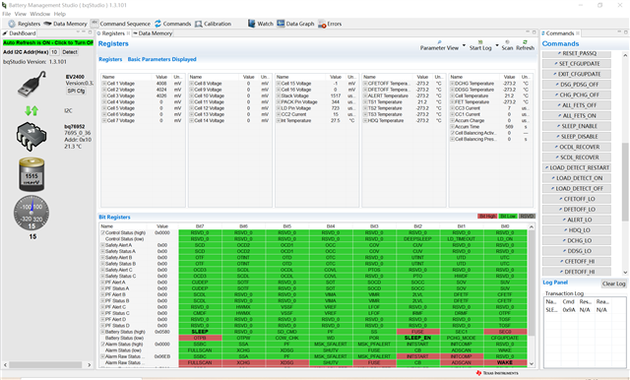This screenshot has height=380, width=630.
Task: Expand the Cell 8 Voltage row
Action: [x=192, y=84]
